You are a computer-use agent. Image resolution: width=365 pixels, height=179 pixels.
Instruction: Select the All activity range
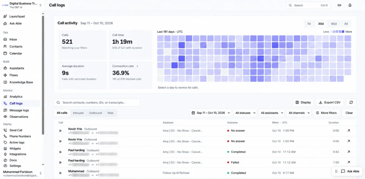tap(346, 24)
